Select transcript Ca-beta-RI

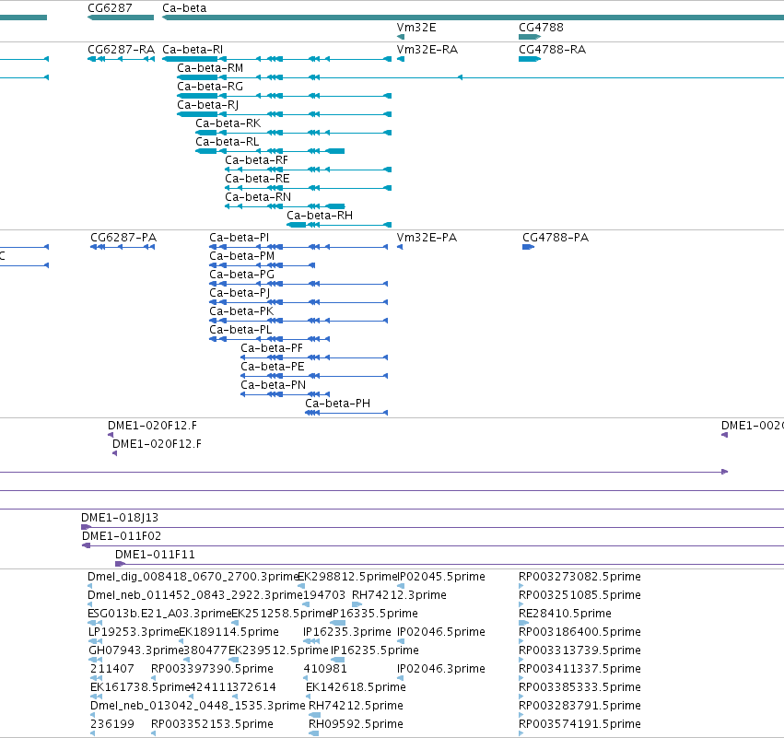[x=193, y=50]
